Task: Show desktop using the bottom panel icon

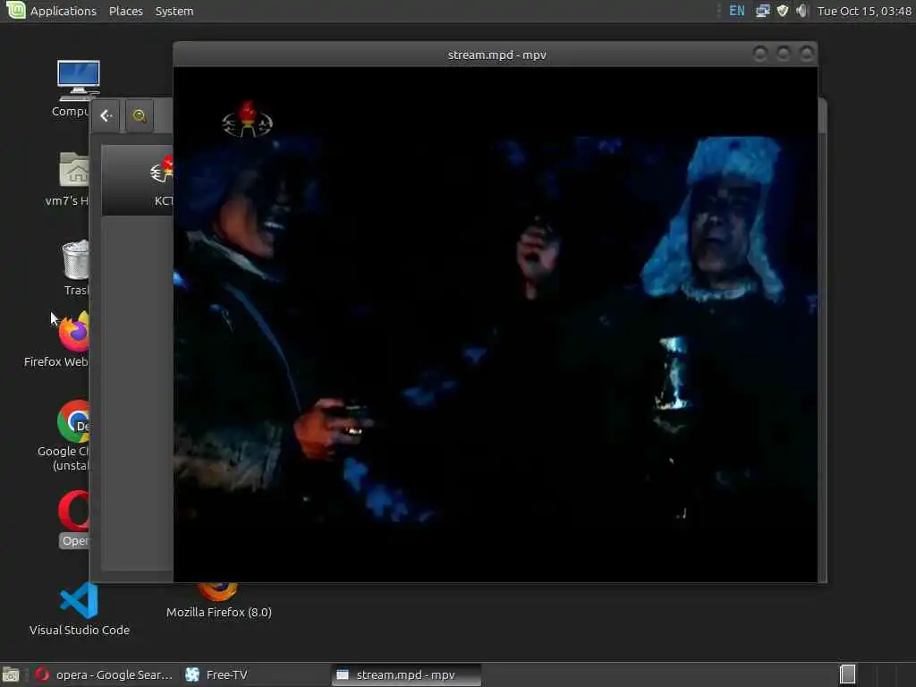Action: [x=11, y=674]
